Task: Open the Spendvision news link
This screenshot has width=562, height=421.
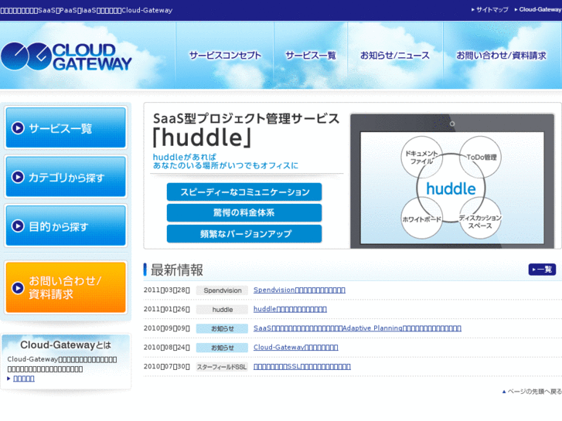Action: point(299,290)
